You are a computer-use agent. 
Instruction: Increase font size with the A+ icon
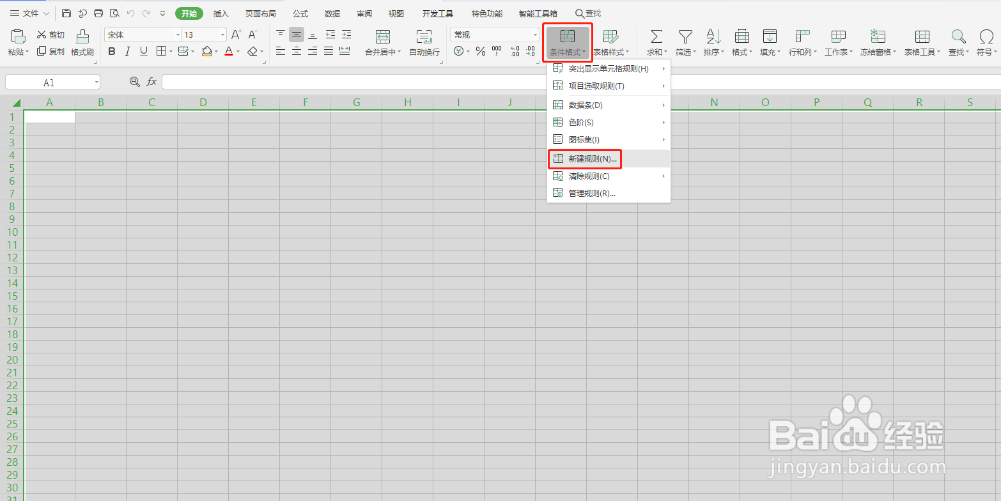coord(236,35)
